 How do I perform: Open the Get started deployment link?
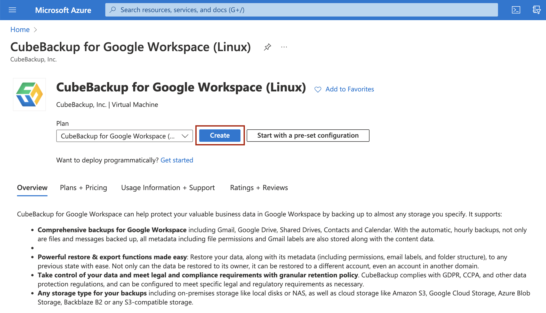tap(177, 160)
